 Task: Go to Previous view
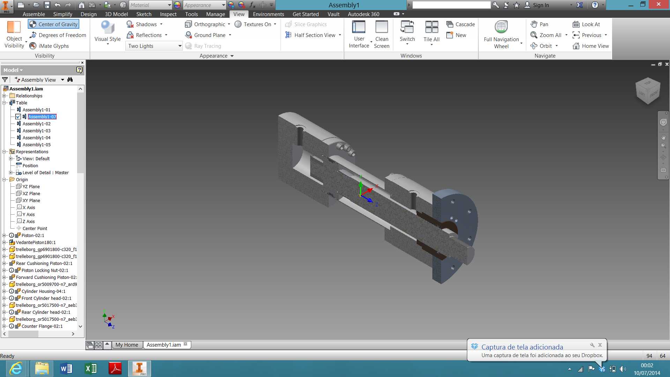587,35
